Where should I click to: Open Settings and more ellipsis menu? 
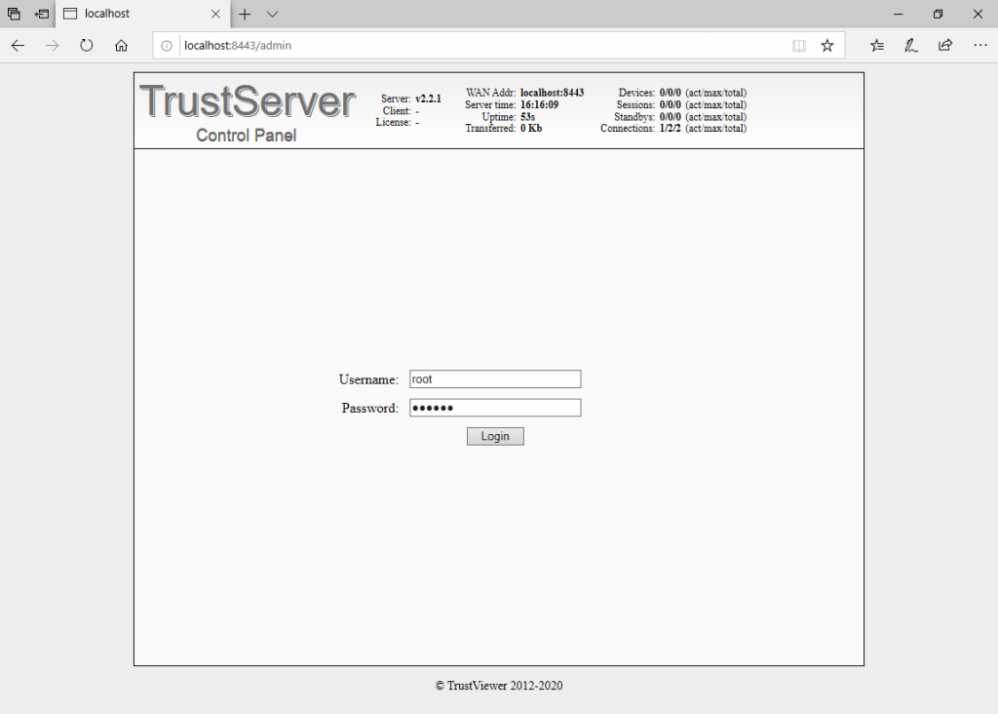pos(980,45)
